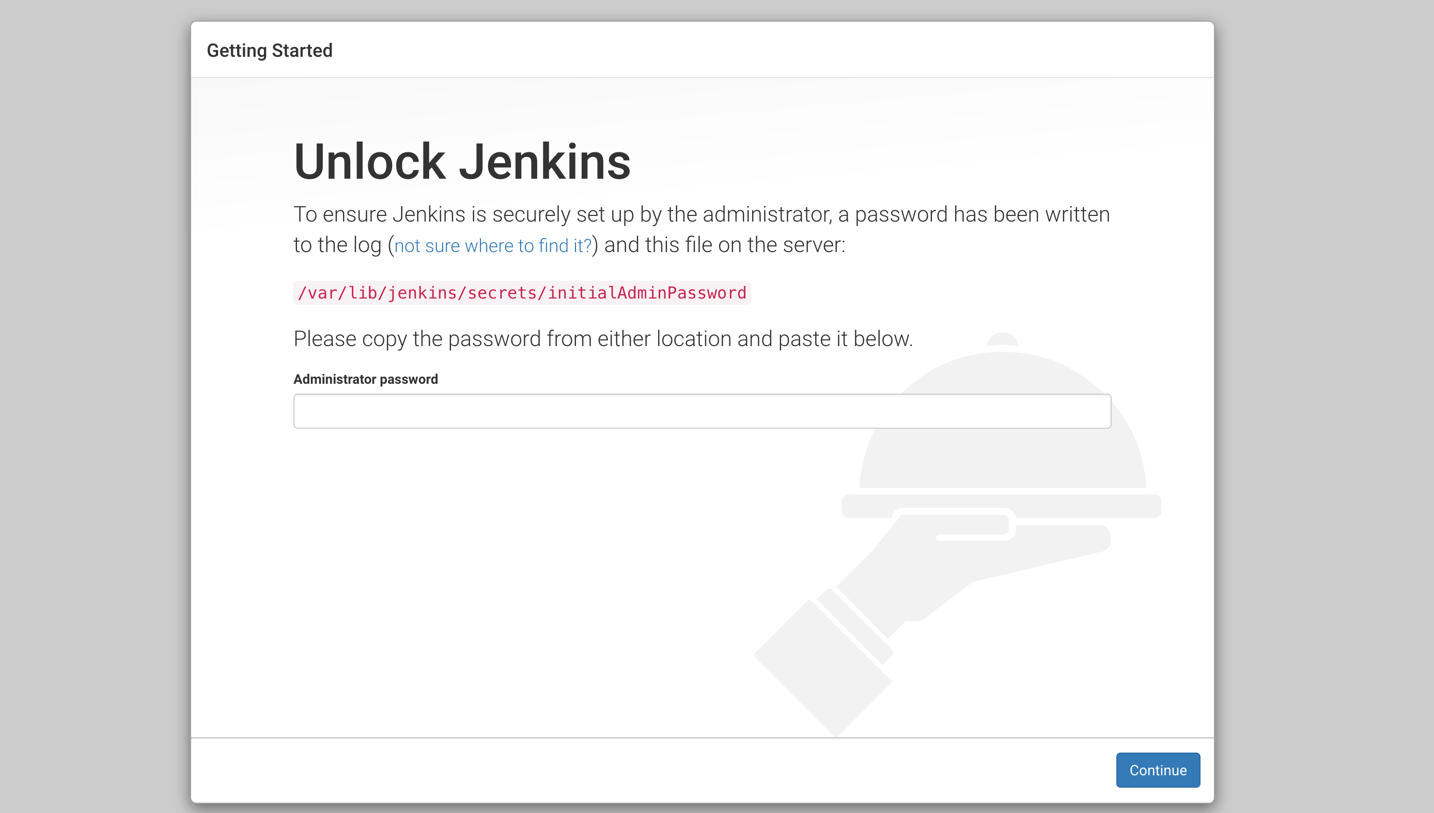This screenshot has height=813, width=1434.
Task: Click the butler's dark jacket sleeve end
Action: pyautogui.click(x=822, y=667)
